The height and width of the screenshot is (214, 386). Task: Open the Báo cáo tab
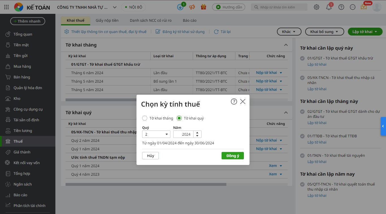click(190, 20)
